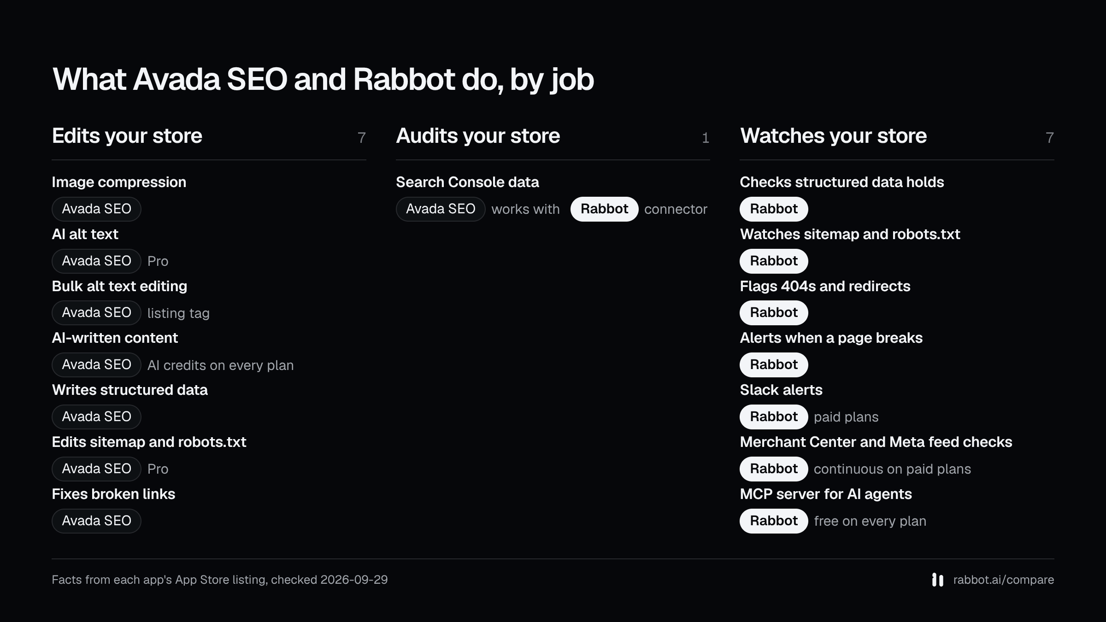Click the Rabbot pill under Watches sitemap and robots.txt
Screen dimensions: 1106x622
774,261
